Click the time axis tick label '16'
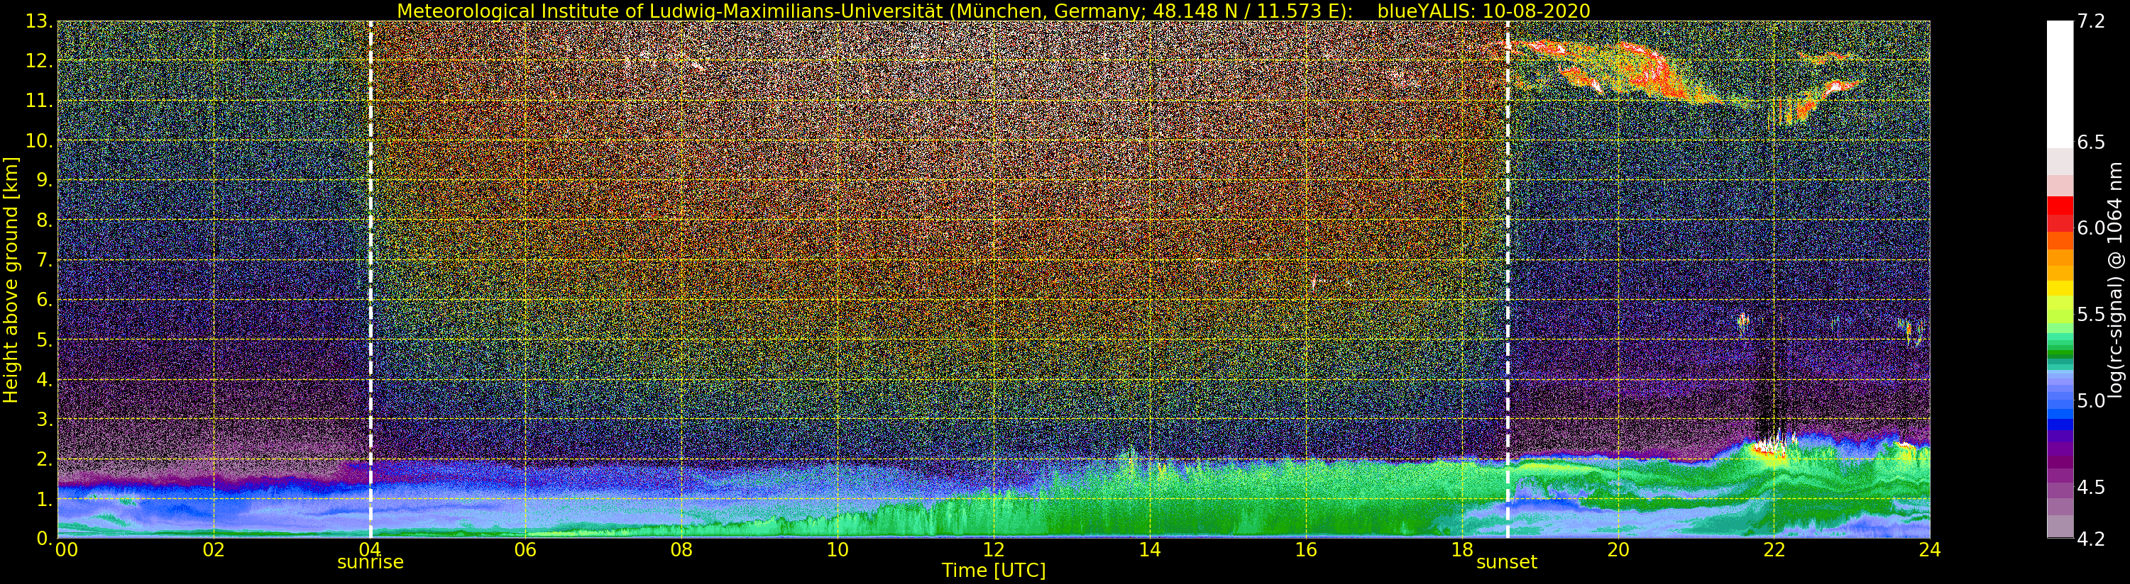Screen dimensions: 2130x584 1306,549
